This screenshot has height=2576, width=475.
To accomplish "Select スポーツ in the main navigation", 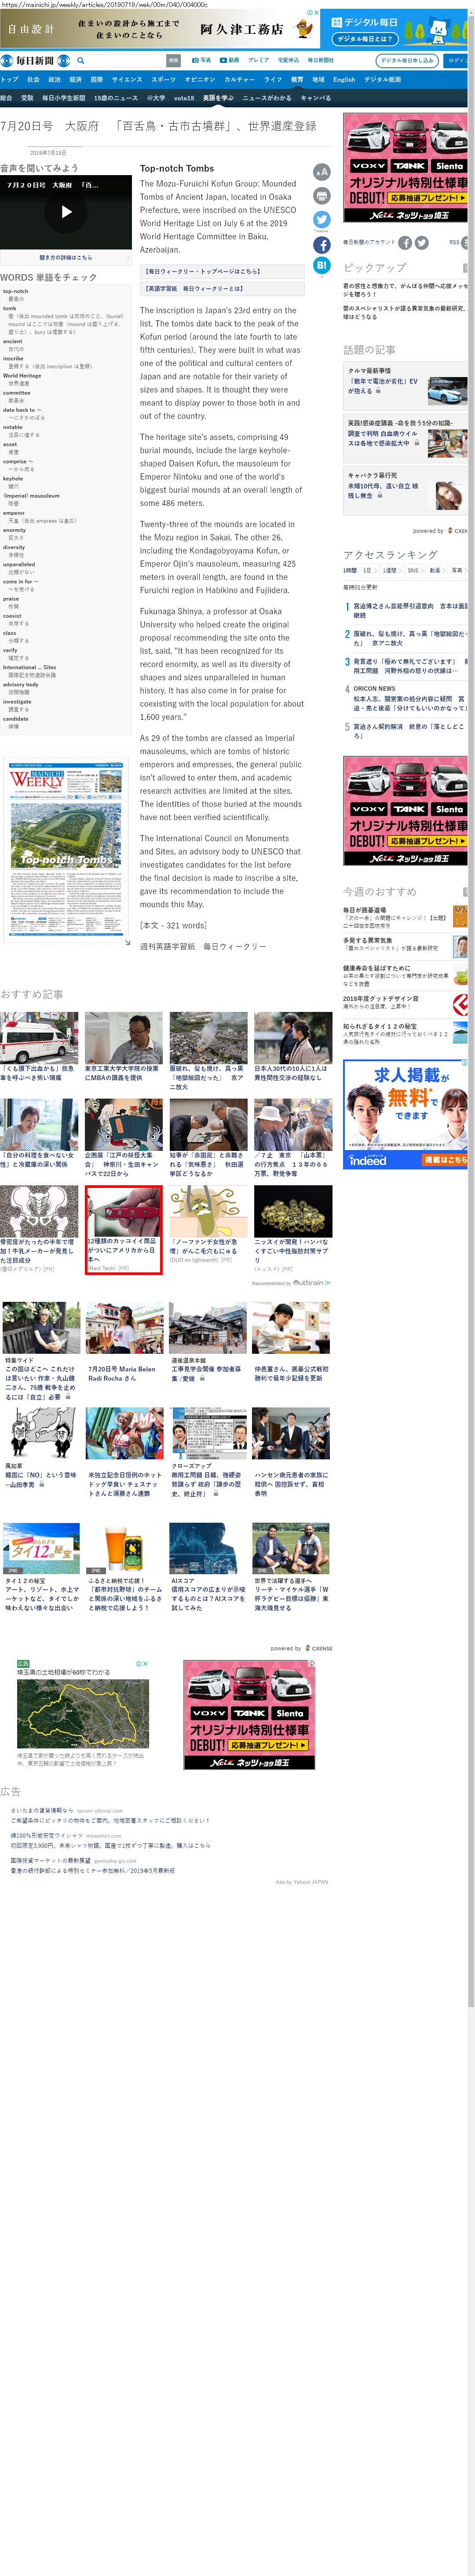I will tap(163, 79).
